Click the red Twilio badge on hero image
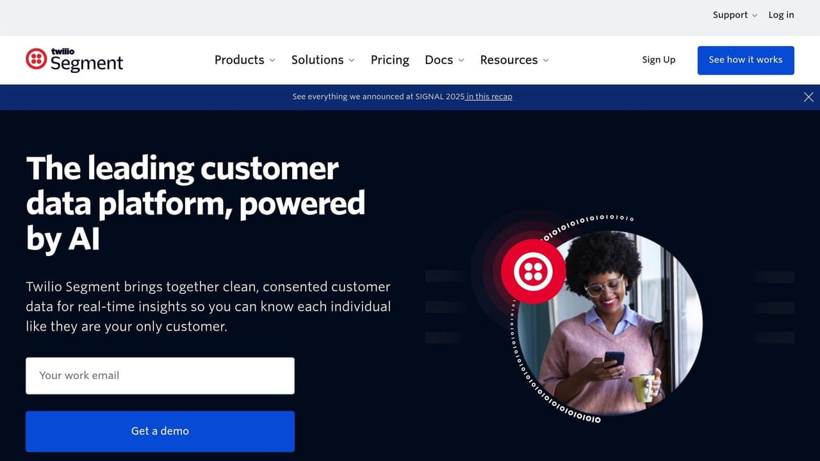The height and width of the screenshot is (461, 820). 533,271
